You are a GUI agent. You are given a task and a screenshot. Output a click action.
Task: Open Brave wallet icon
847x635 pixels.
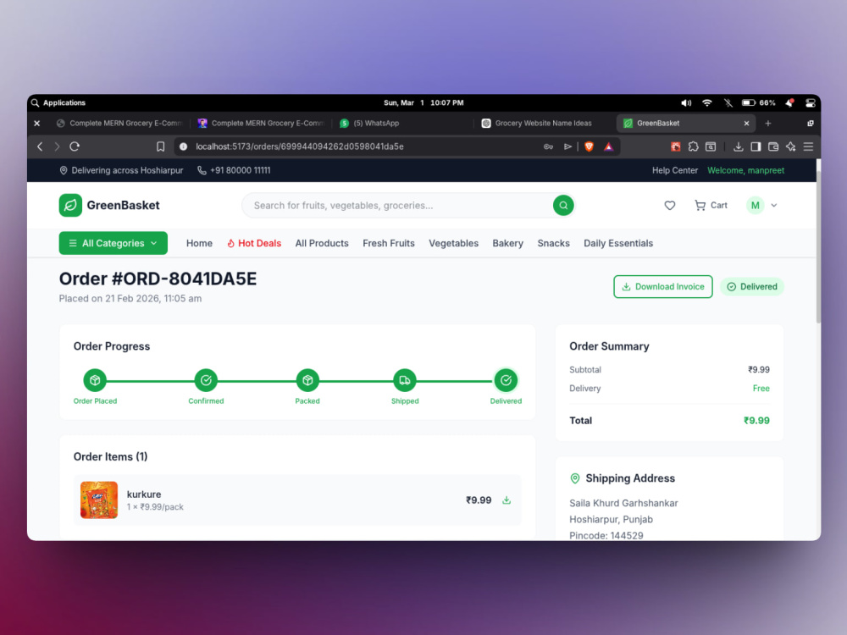coord(773,146)
